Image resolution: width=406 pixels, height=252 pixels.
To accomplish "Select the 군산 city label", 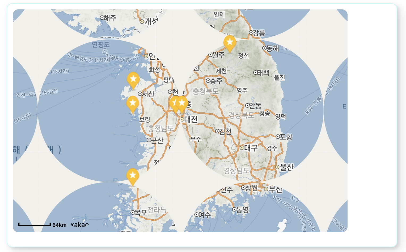I will pos(157,140).
